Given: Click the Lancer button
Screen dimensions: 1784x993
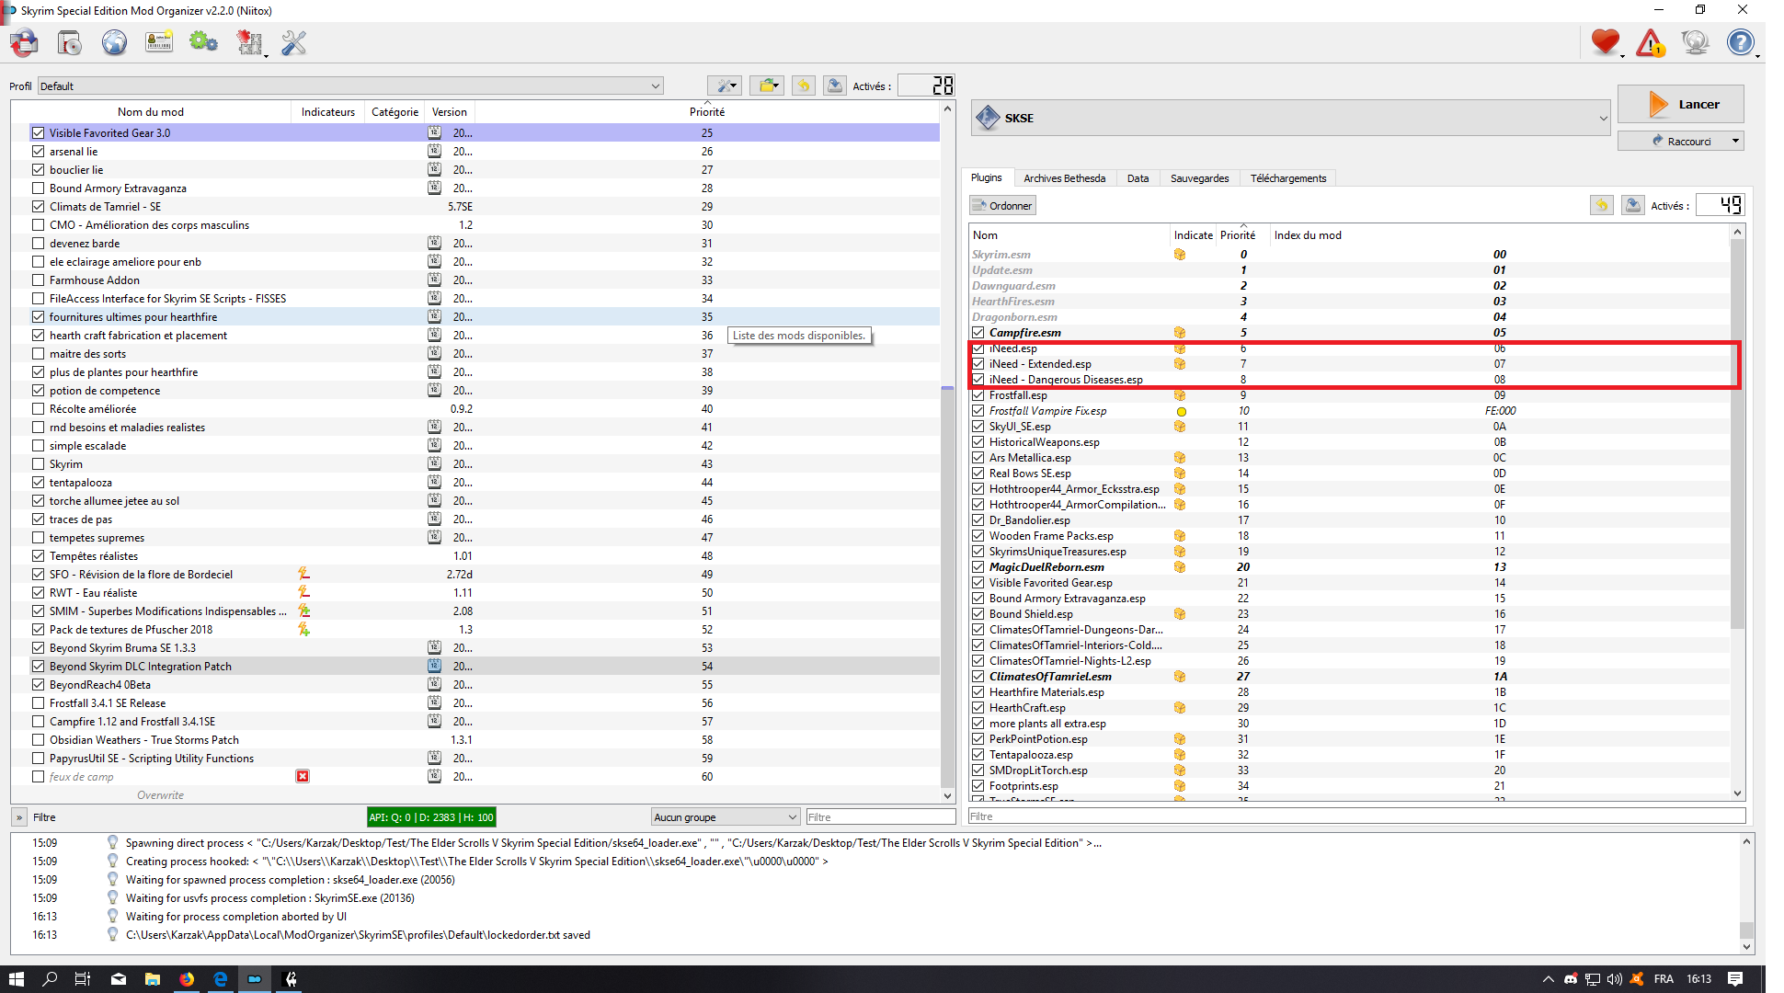Looking at the screenshot, I should point(1680,105).
